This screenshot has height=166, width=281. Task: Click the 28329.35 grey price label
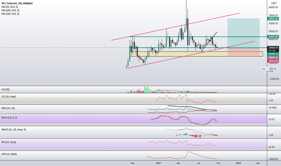point(273,58)
